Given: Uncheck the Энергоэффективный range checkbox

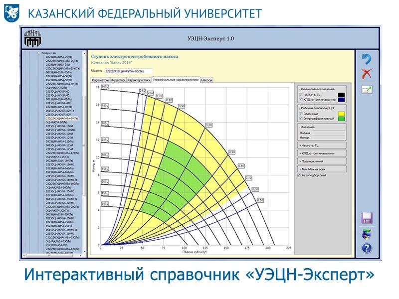Looking at the screenshot, I should (x=301, y=119).
